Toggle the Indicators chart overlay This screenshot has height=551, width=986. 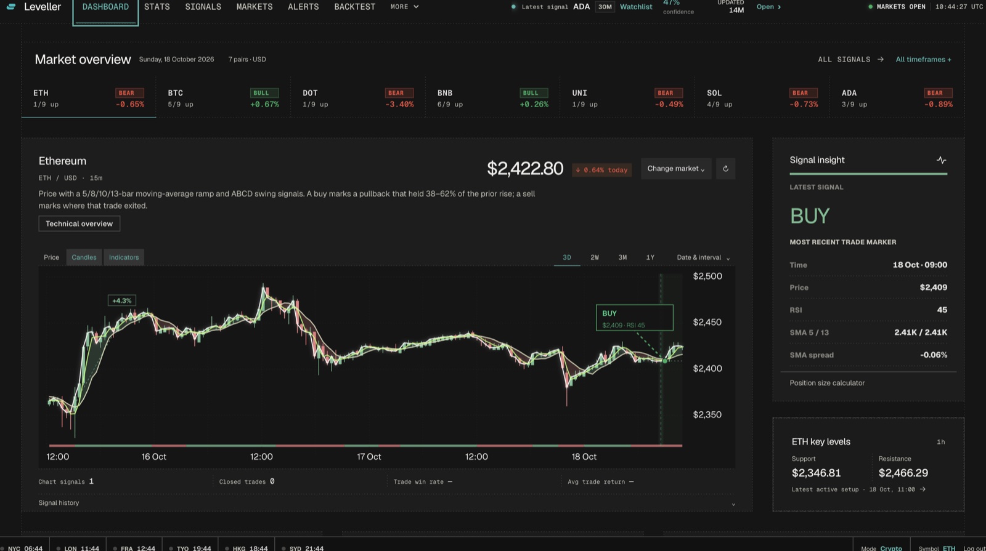[x=124, y=257]
